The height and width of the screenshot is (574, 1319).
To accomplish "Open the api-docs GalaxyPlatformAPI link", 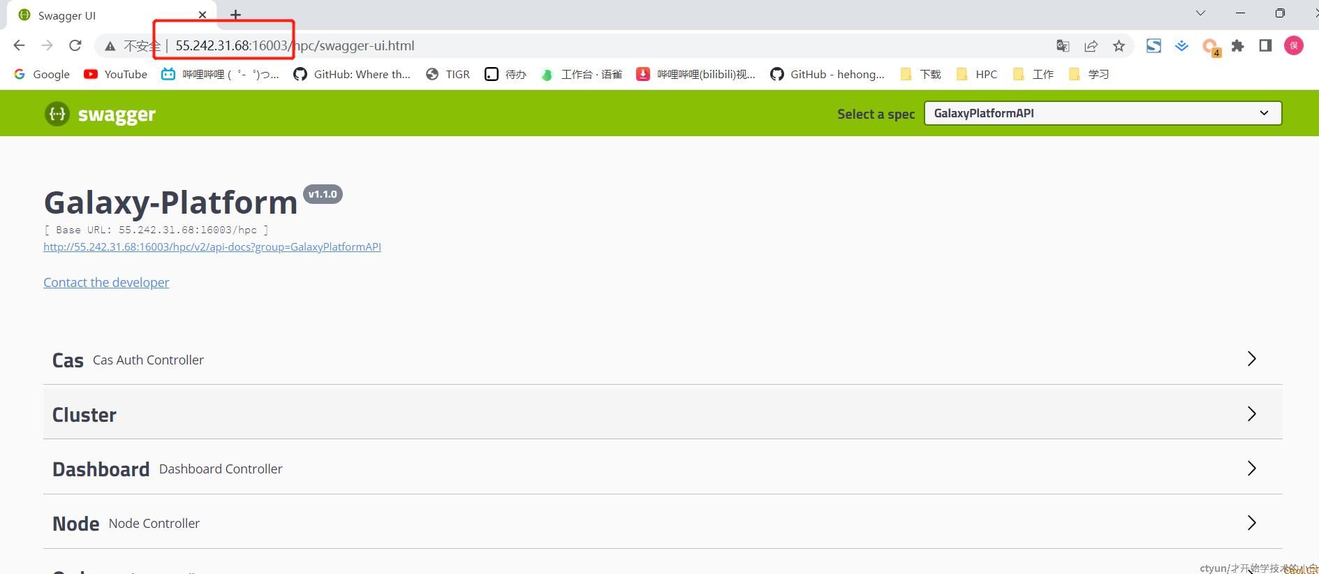I will (x=212, y=246).
